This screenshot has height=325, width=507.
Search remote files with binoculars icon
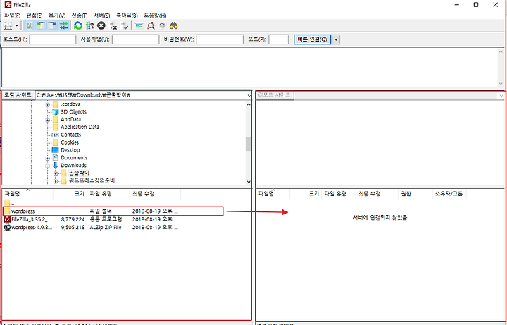click(174, 25)
